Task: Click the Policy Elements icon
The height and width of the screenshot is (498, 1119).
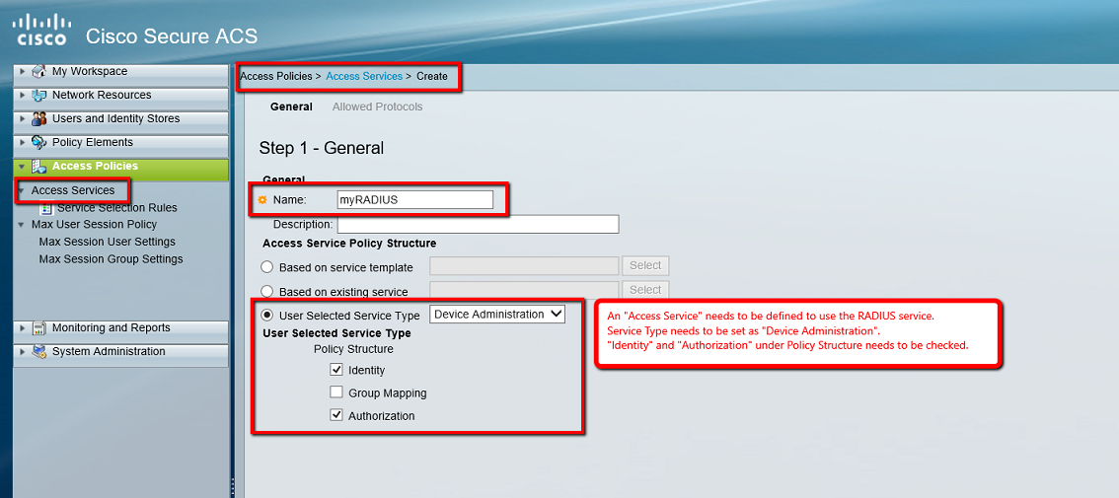Action: [x=39, y=143]
